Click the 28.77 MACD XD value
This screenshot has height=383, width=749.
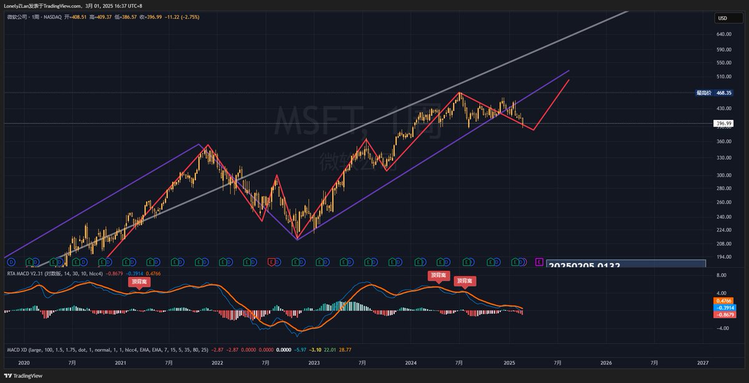click(x=345, y=351)
